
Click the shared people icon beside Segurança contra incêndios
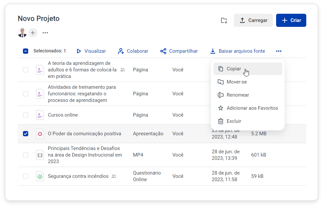[114, 176]
